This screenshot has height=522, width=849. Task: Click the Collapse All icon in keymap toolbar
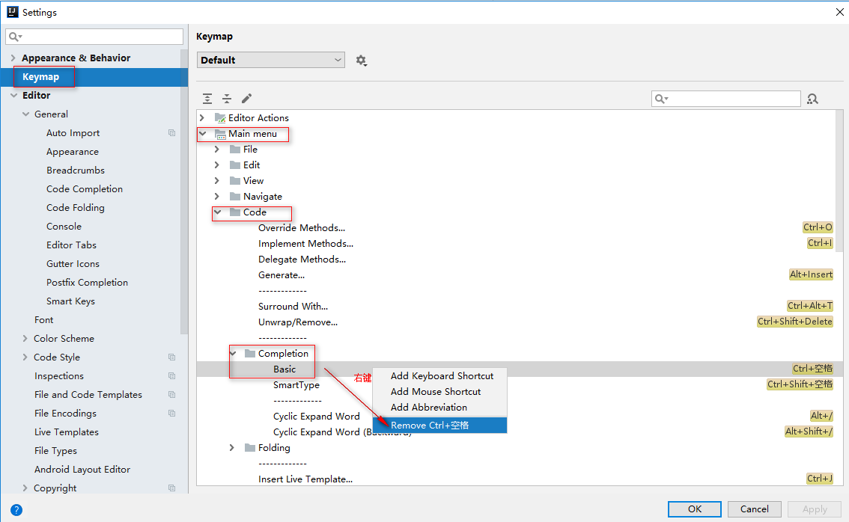pos(227,99)
